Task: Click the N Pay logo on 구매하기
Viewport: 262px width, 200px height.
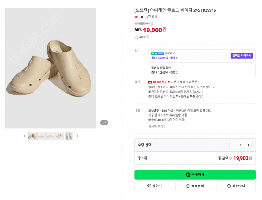Action: (x=188, y=175)
